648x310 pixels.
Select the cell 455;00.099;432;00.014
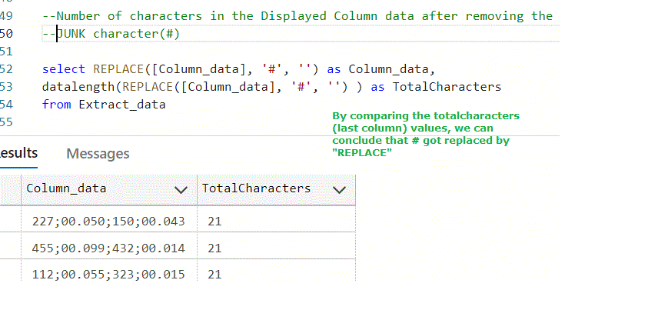click(108, 248)
